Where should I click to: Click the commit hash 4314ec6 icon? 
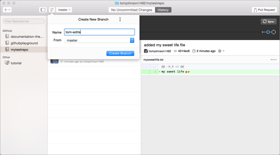pyautogui.click(x=175, y=51)
